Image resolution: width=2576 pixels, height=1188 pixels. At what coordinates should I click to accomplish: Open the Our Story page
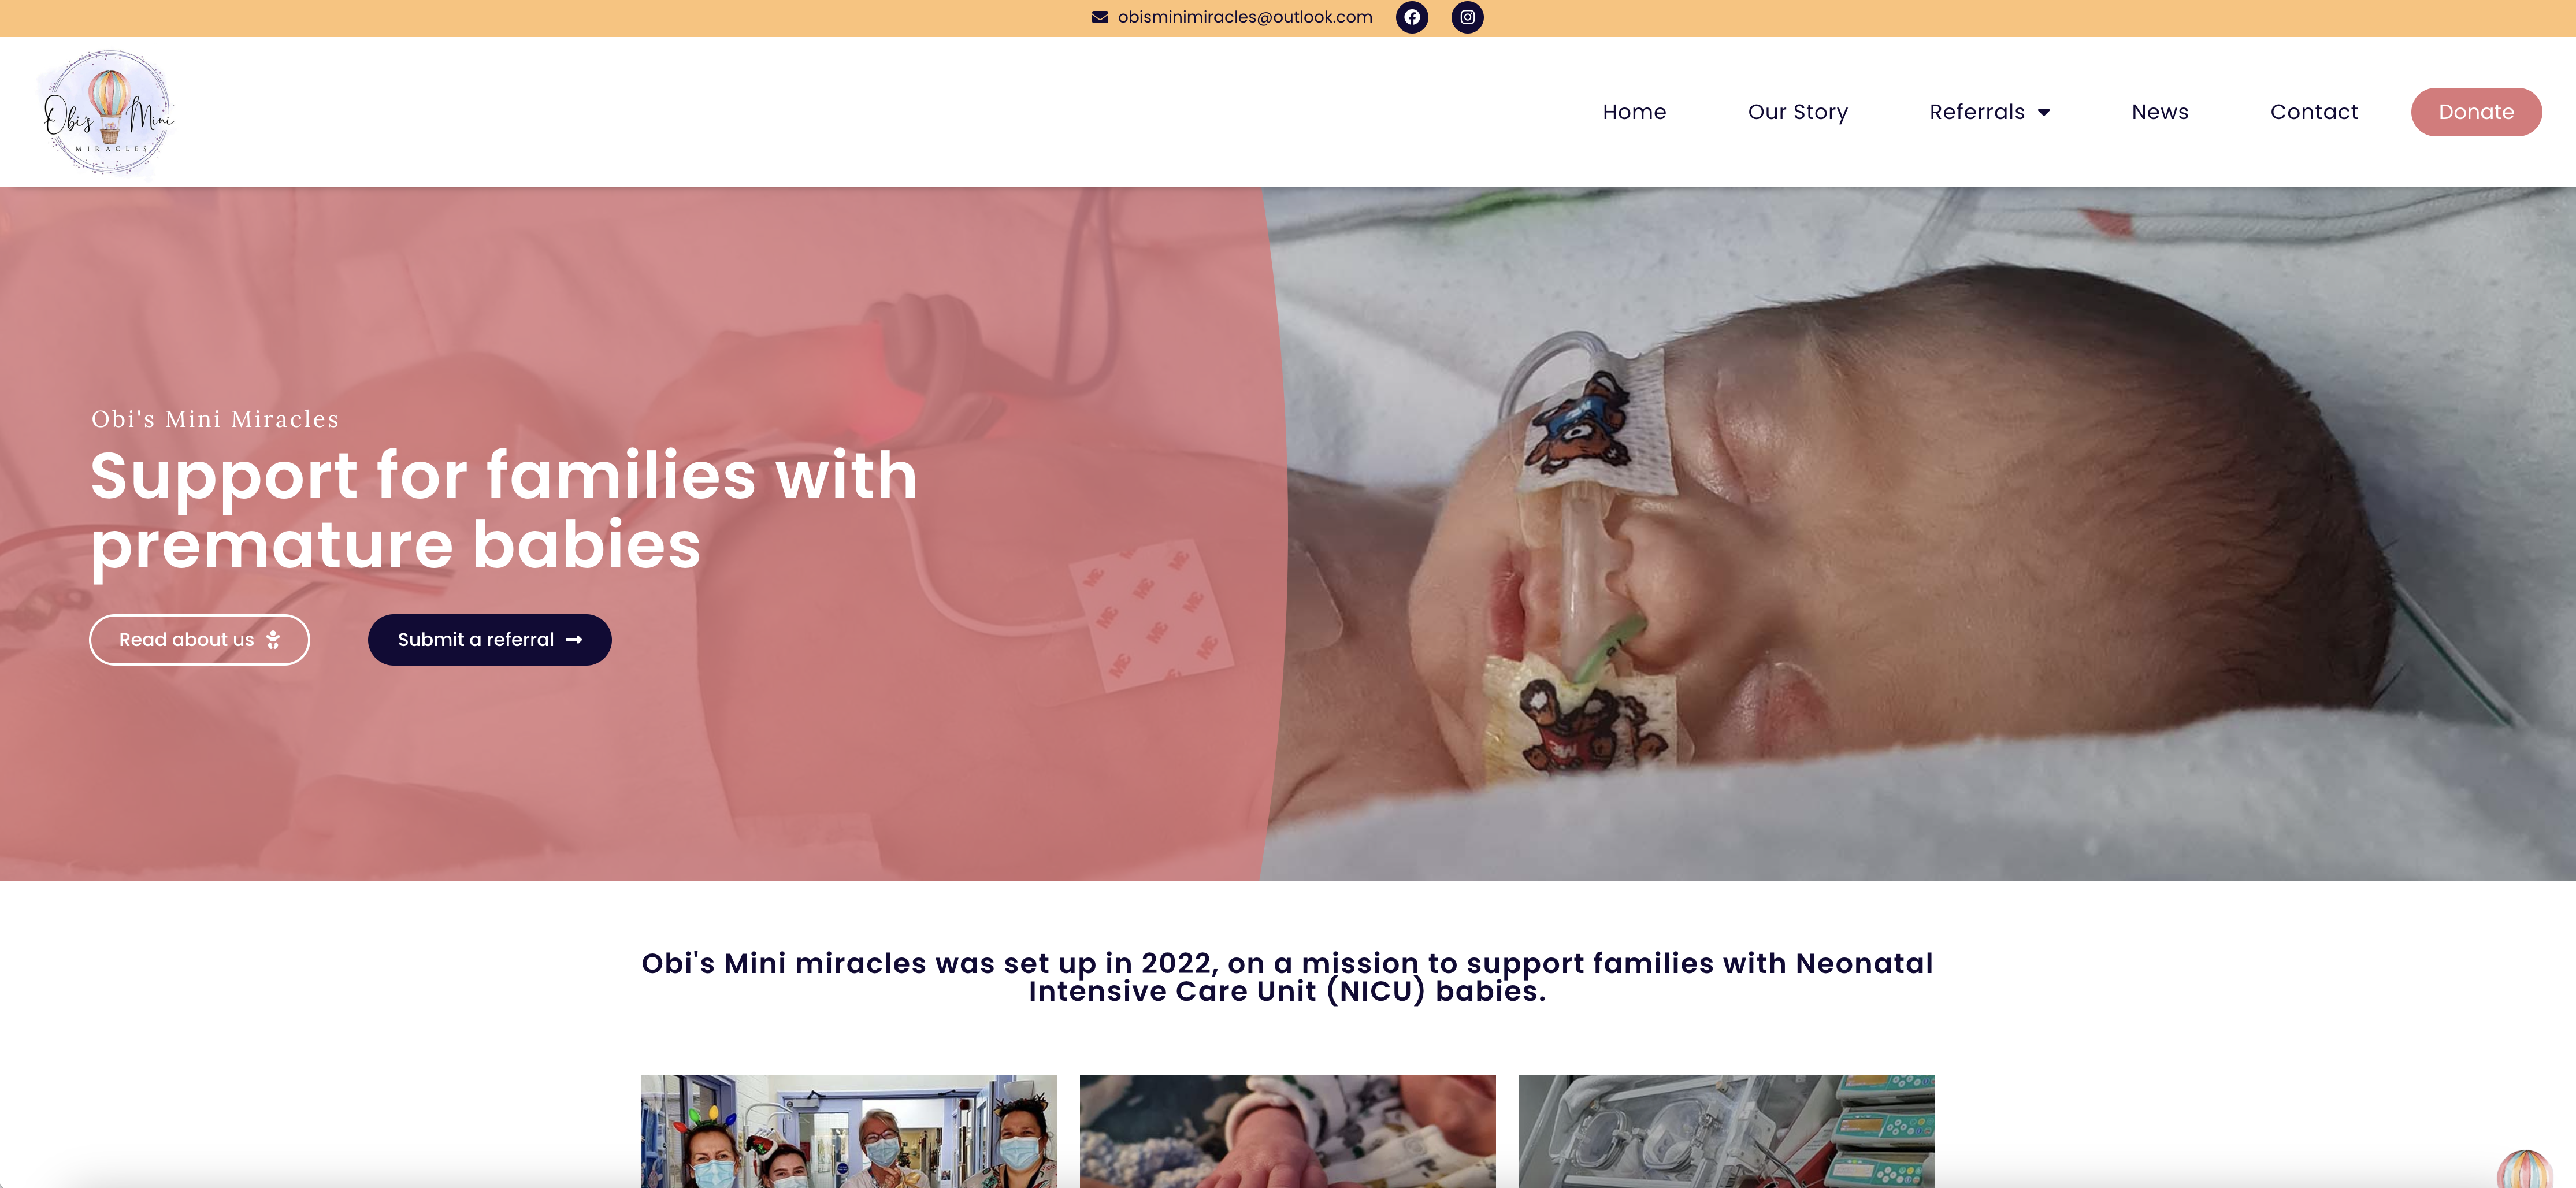coord(1797,112)
